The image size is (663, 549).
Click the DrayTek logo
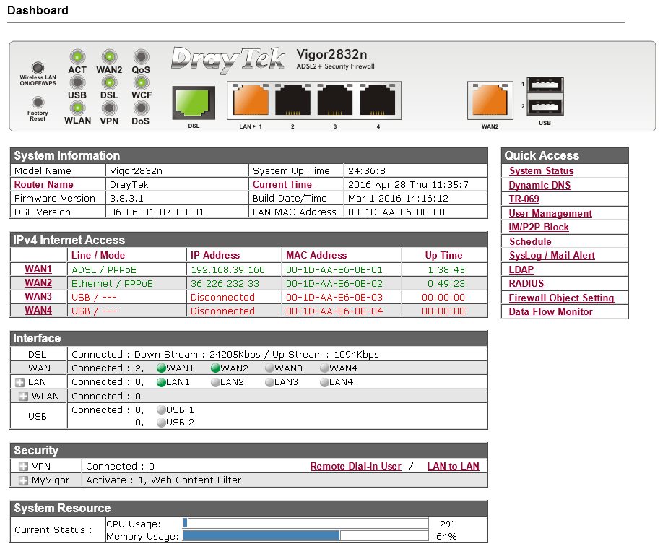[x=228, y=59]
